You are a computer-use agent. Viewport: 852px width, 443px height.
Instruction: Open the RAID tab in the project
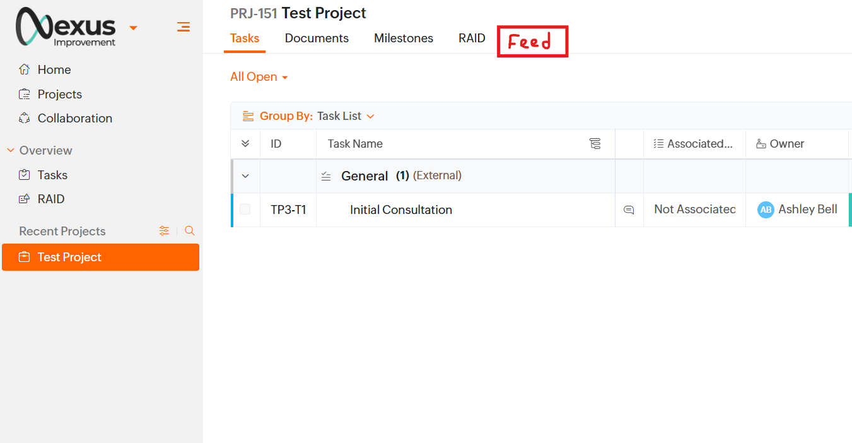point(472,38)
